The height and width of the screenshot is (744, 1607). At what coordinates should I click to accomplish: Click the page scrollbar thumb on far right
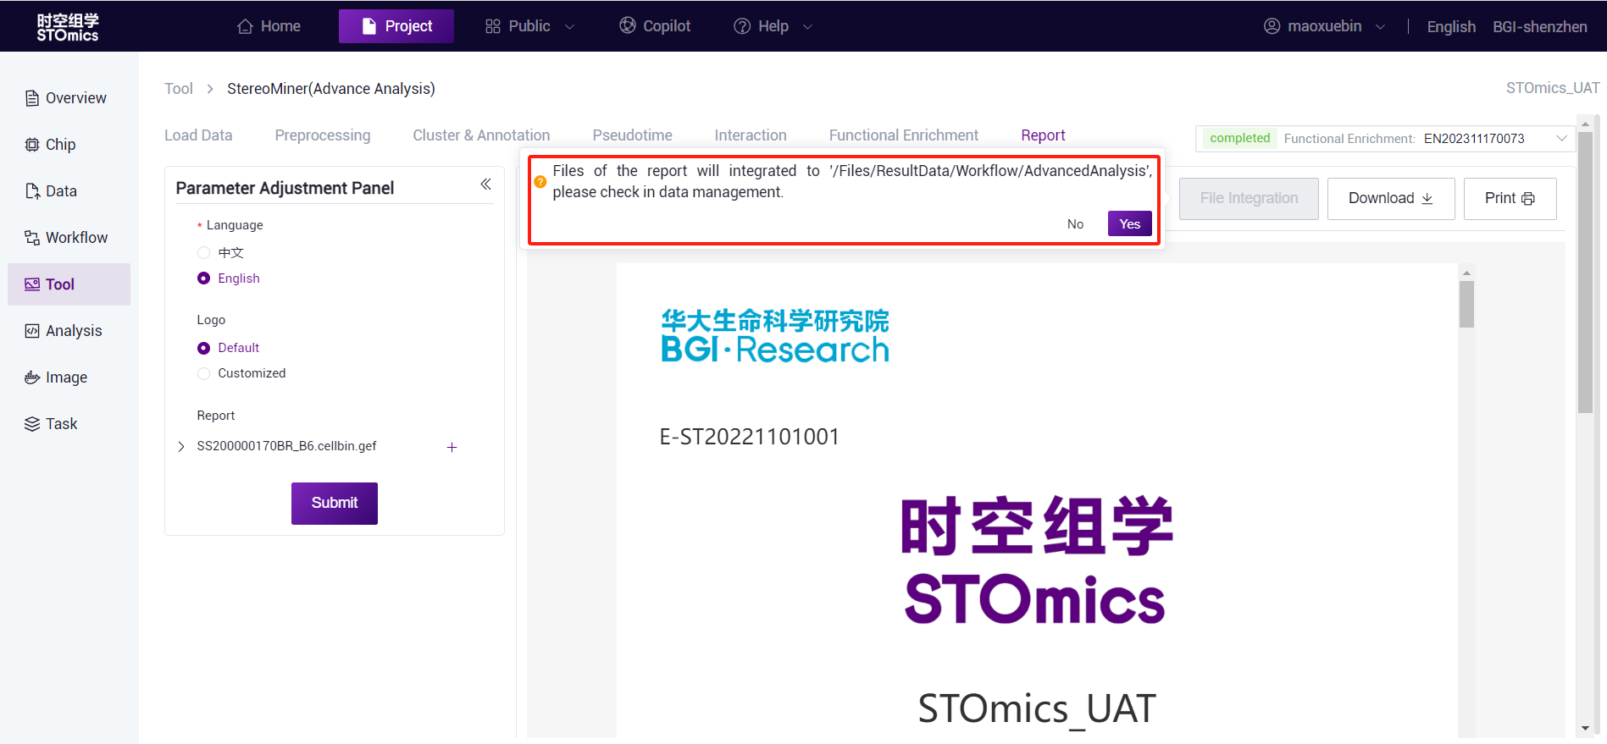click(1585, 272)
